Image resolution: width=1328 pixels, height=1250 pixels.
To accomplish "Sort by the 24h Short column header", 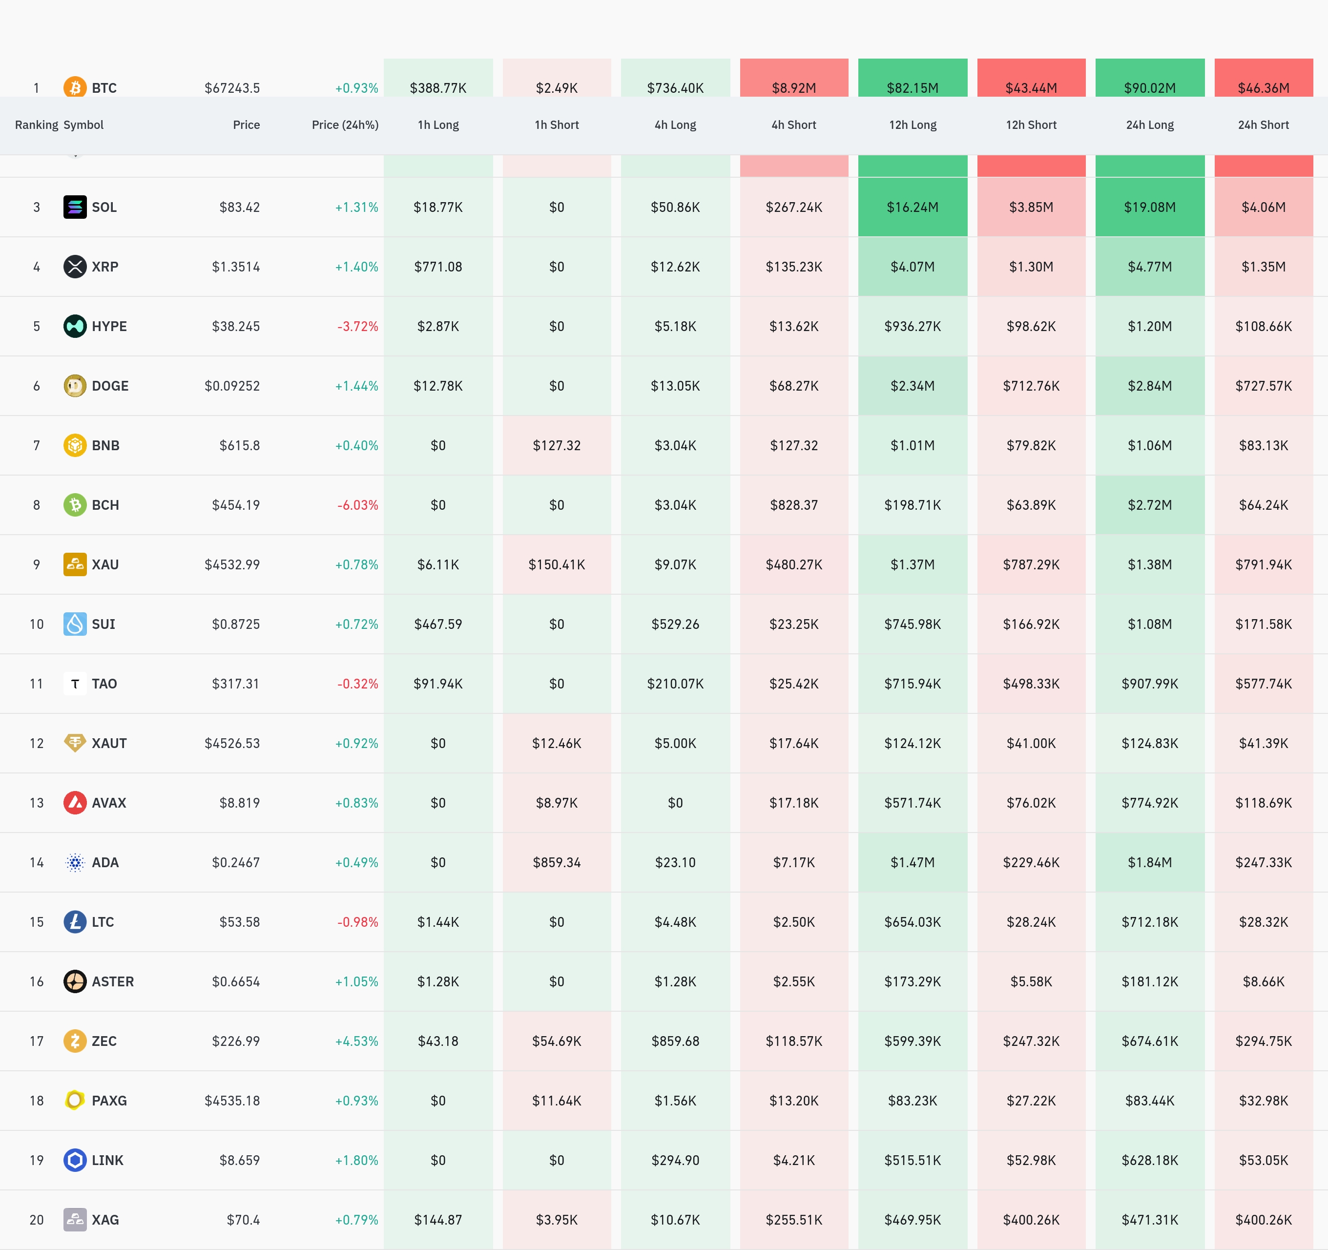I will tap(1263, 125).
